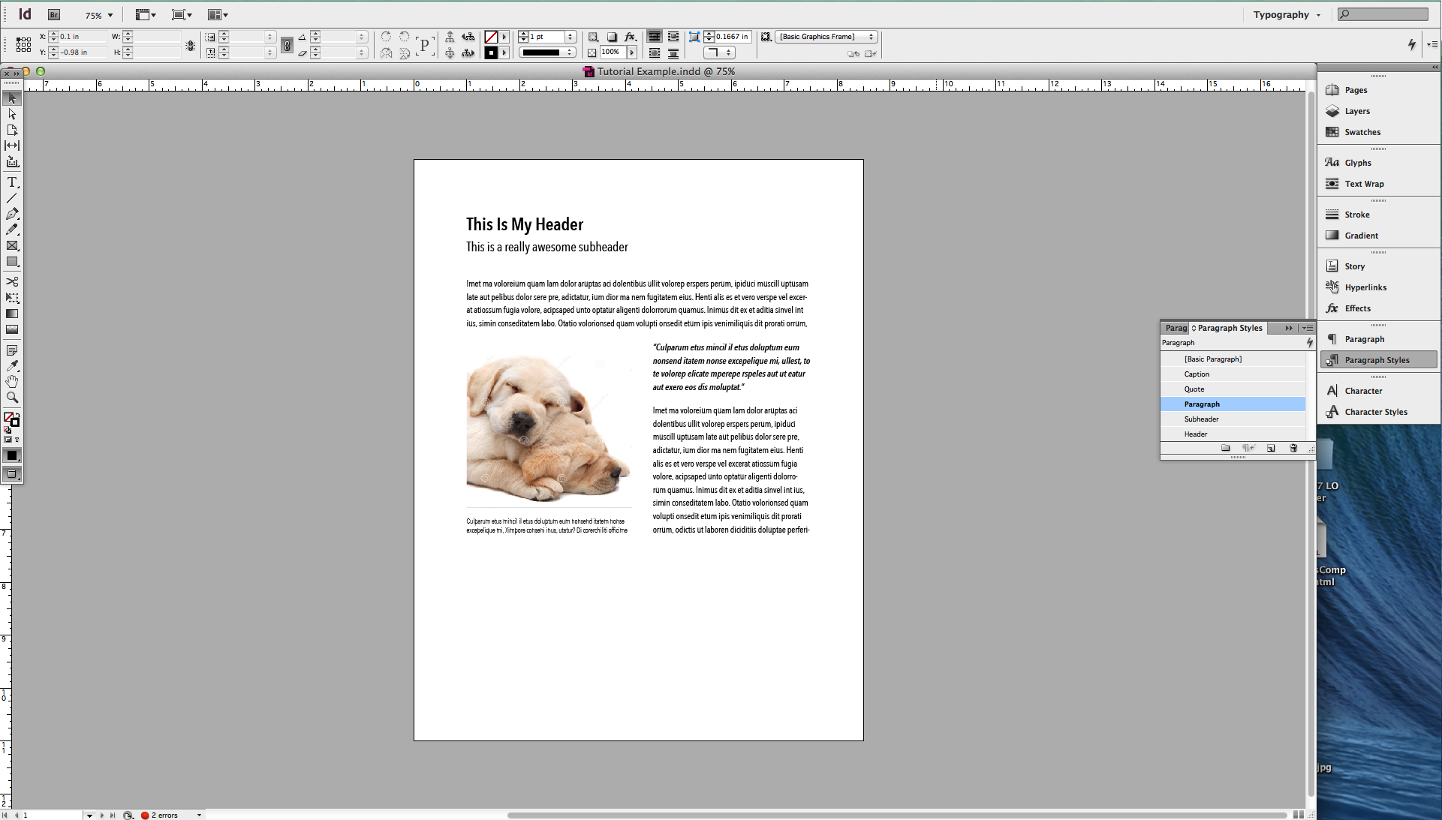Screen dimensions: 1442x820
Task: Select the Note tool
Action: pyautogui.click(x=12, y=350)
